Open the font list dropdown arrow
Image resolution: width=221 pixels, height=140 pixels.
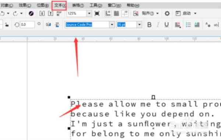click(112, 25)
